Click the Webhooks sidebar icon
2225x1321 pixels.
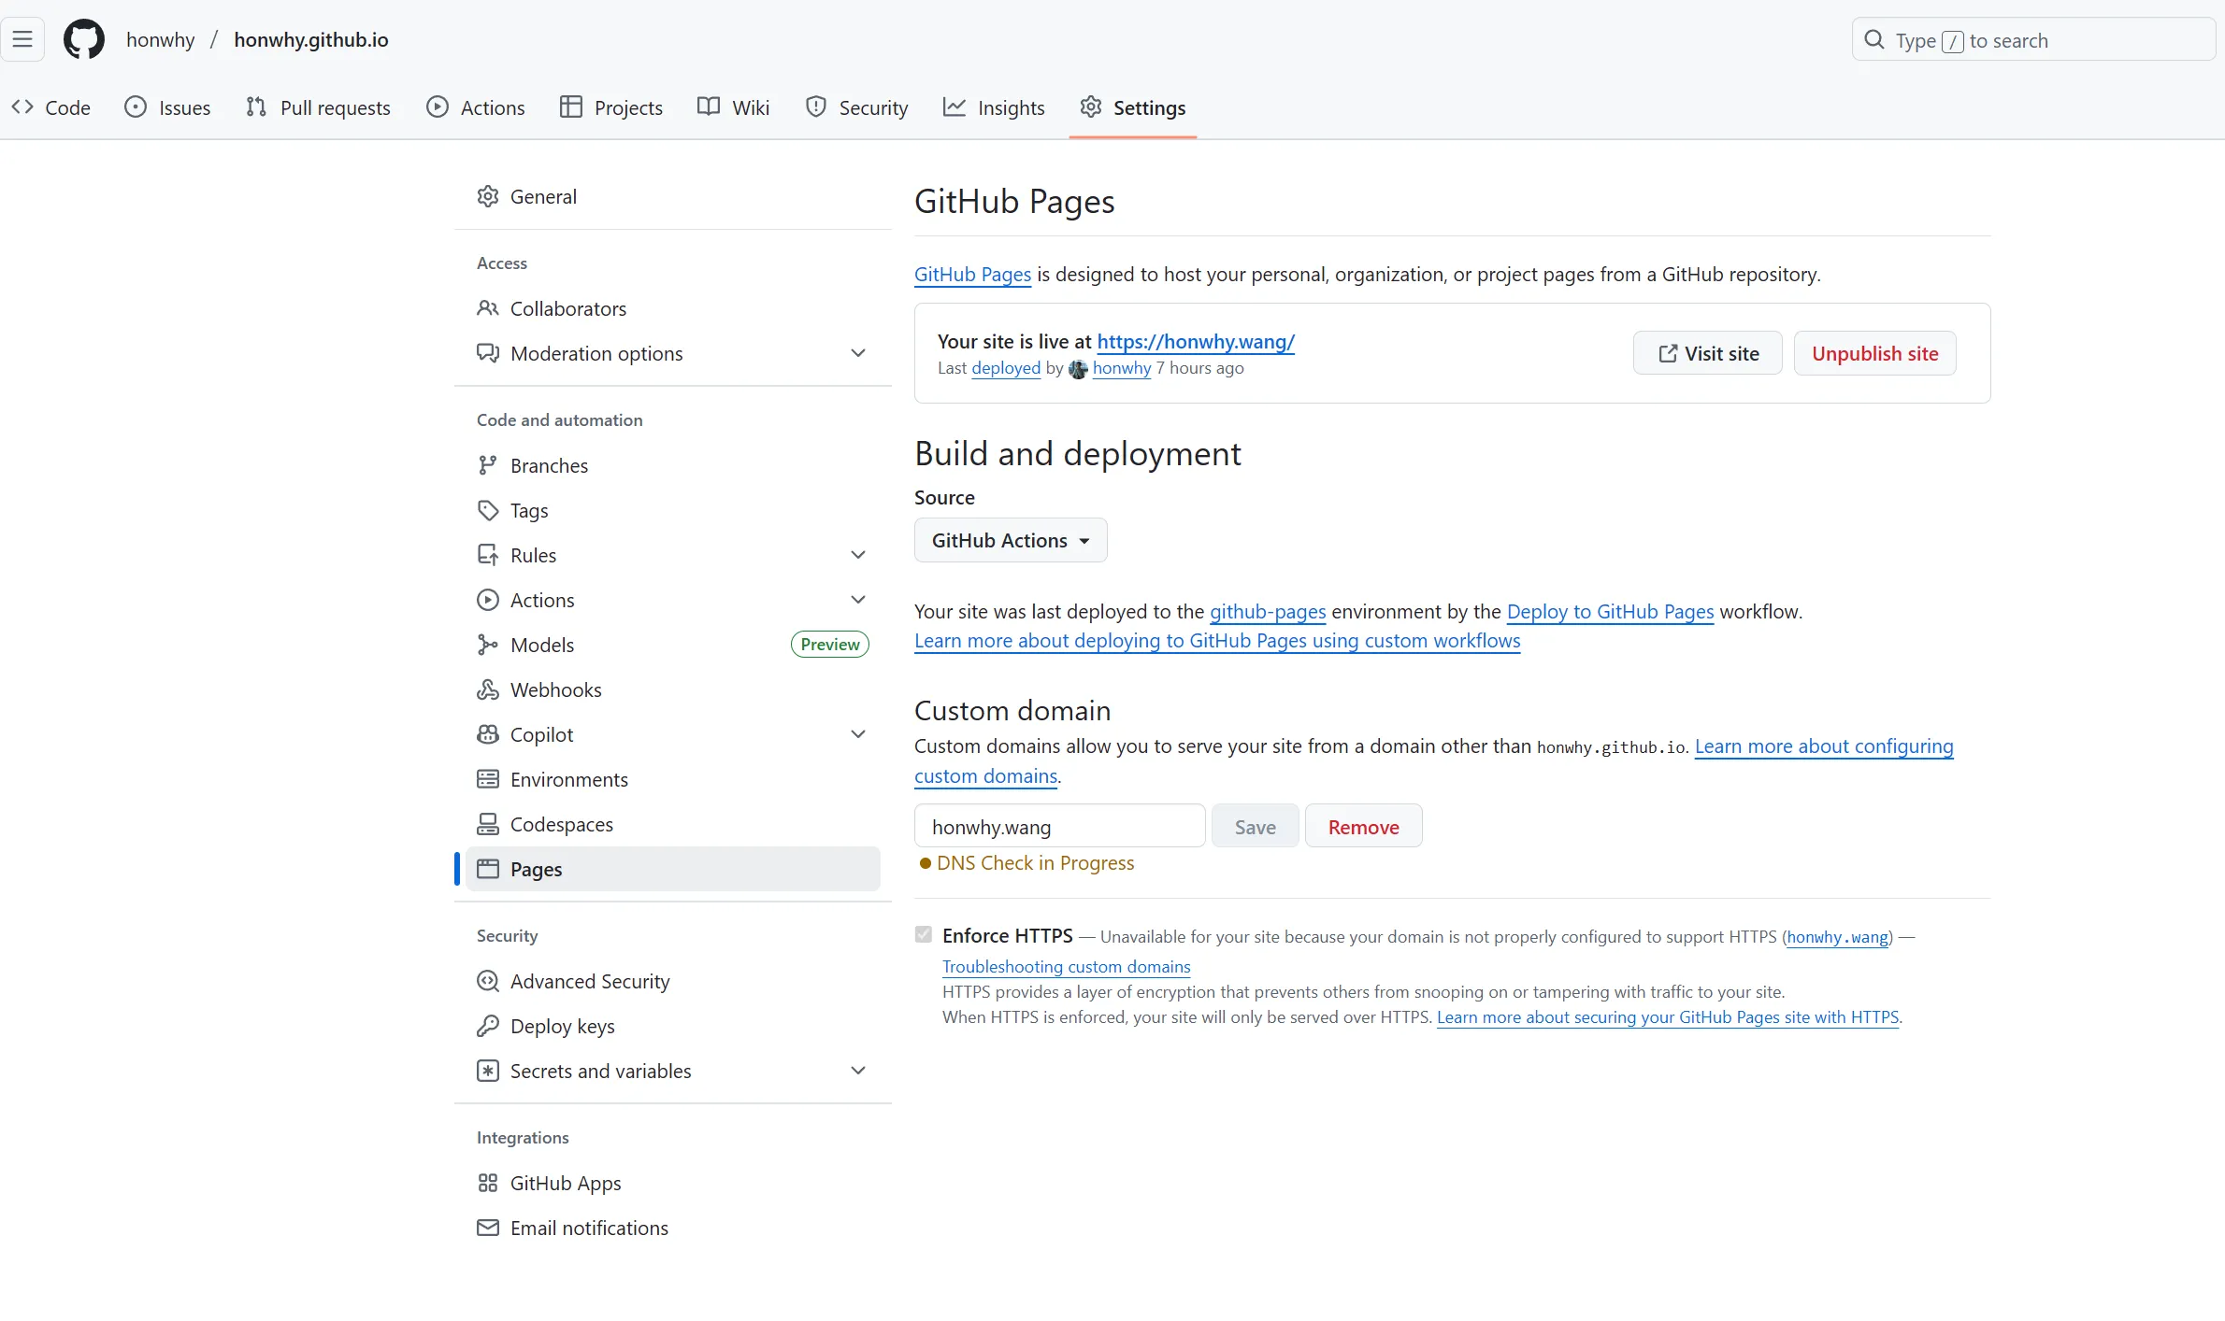(x=487, y=689)
